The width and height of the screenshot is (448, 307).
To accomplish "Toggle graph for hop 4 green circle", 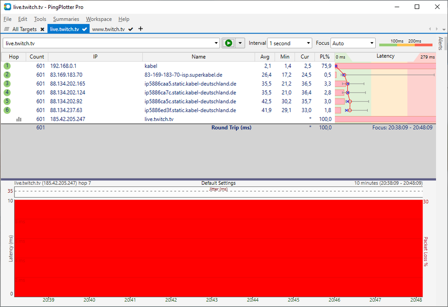I will [7, 92].
